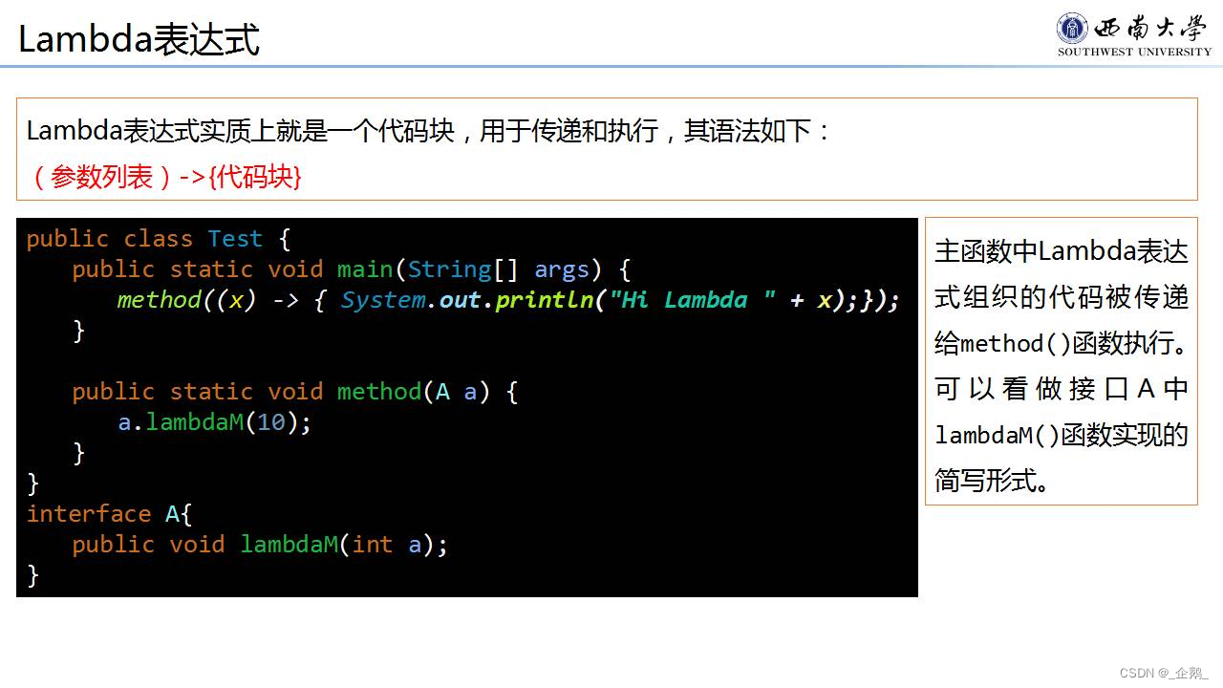Viewport: 1223px width, 688px height.
Task: Click the 'public static void method(A a)' line
Action: [295, 392]
